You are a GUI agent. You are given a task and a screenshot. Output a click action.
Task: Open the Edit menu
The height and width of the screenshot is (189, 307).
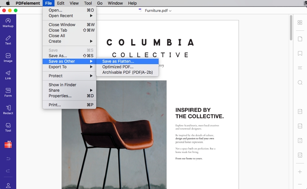click(61, 3)
